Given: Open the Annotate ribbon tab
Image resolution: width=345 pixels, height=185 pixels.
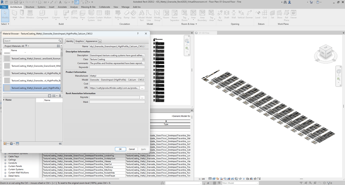Looking at the screenshot, I should tap(62, 7).
